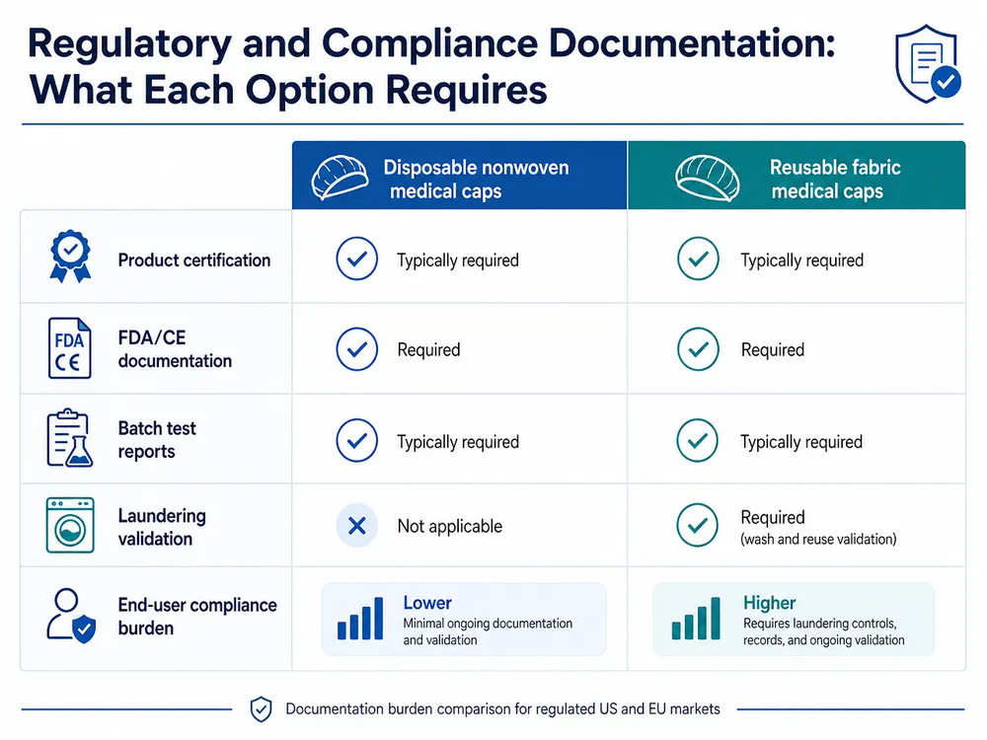Viewport: 987px width, 740px height.
Task: Click the FDA CE document icon
Action: click(x=69, y=348)
